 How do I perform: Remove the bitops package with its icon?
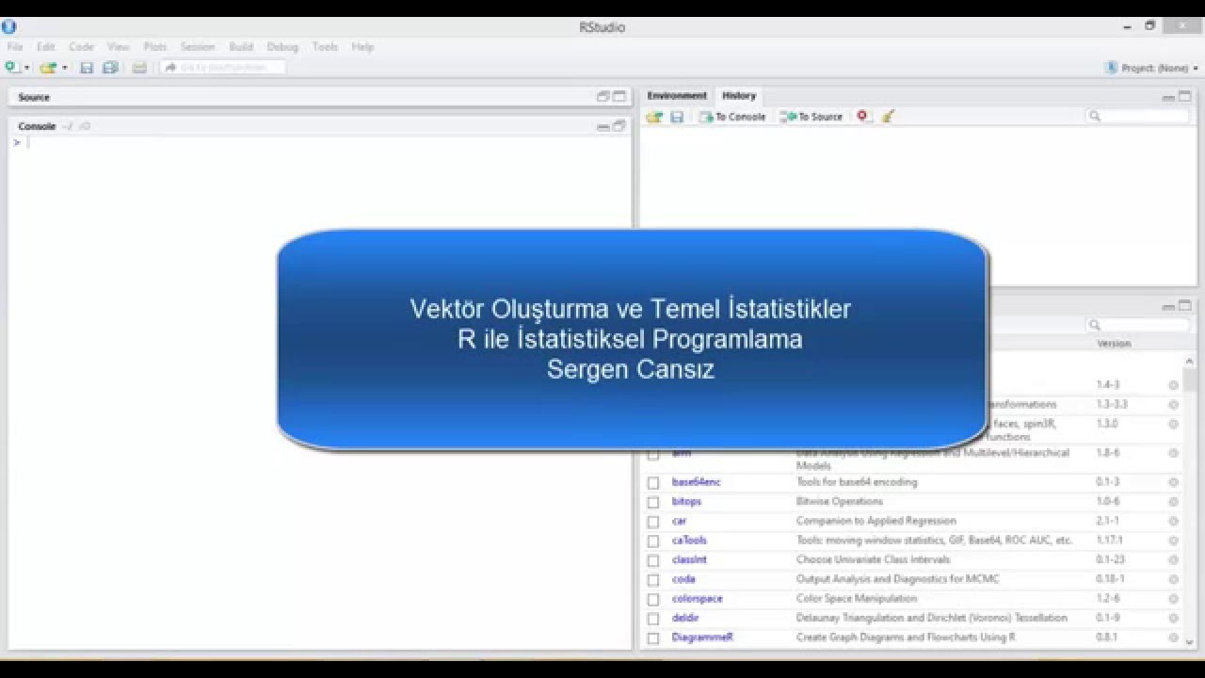1173,502
